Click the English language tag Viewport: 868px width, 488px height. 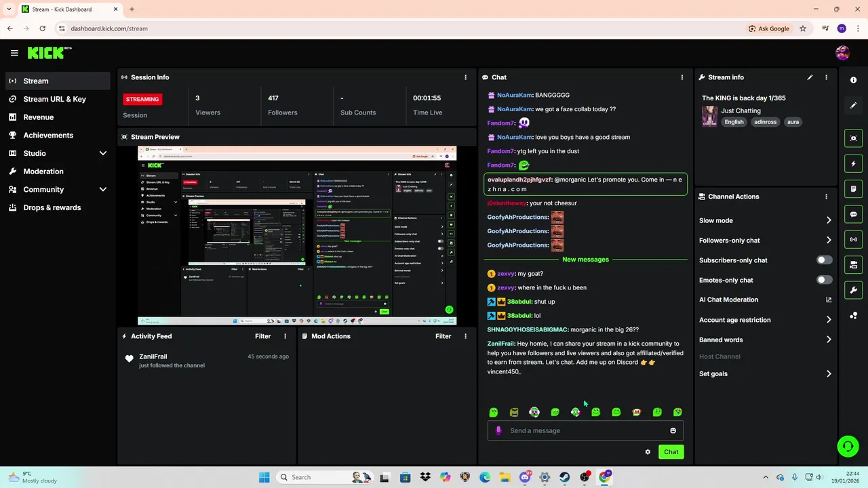[734, 122]
